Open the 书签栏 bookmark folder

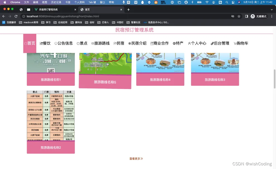118,22
